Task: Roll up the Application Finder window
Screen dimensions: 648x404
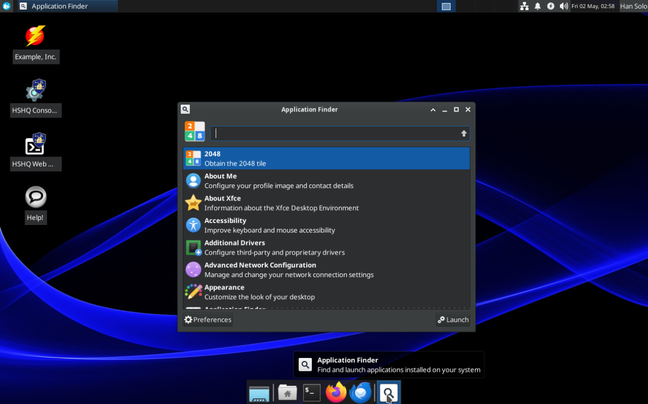Action: (x=433, y=110)
